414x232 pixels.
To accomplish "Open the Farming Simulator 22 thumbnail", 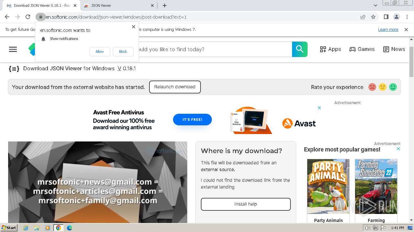I will pyautogui.click(x=376, y=186).
